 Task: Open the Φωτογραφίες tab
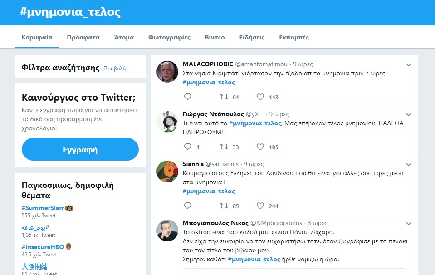pyautogui.click(x=169, y=37)
